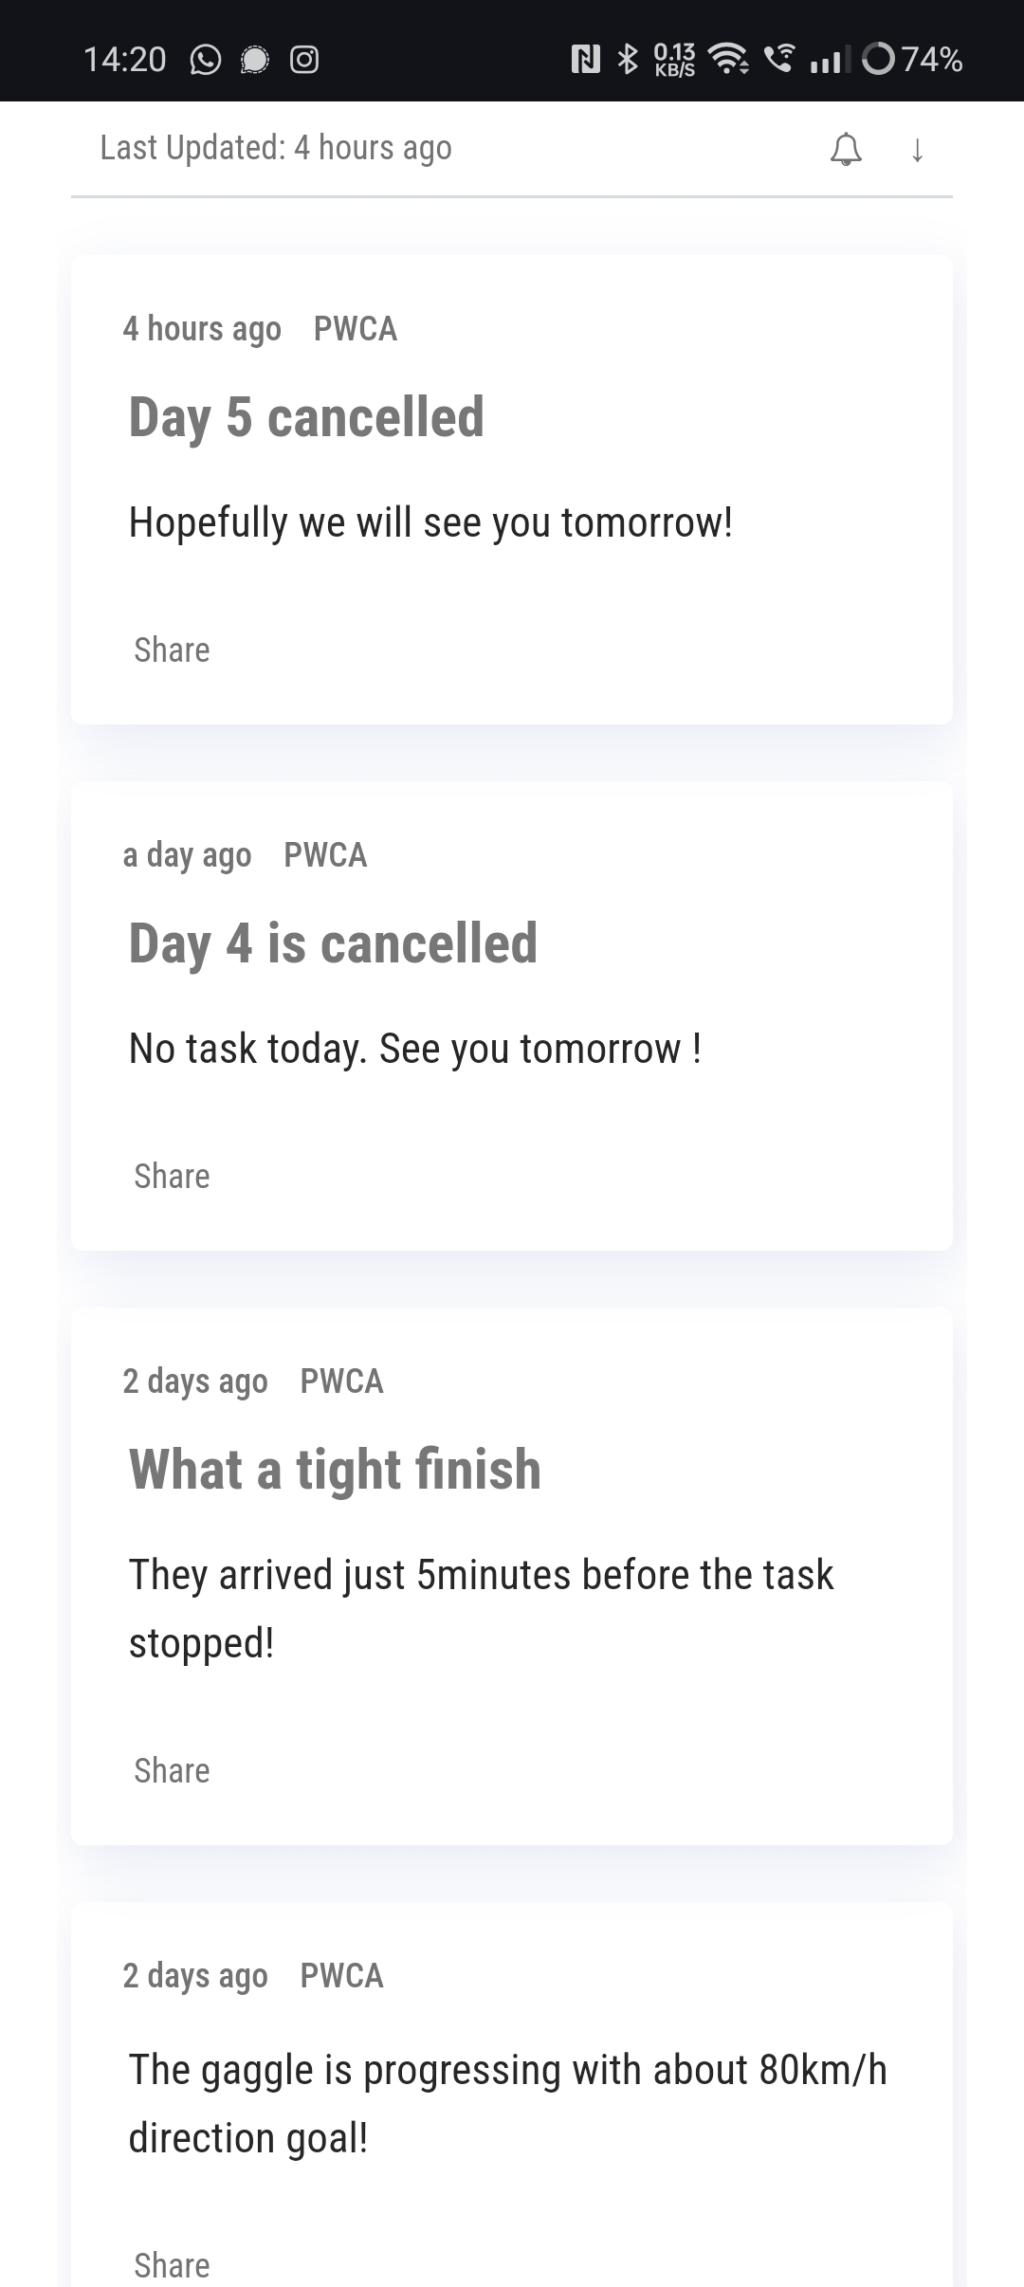The image size is (1024, 2287).
Task: Share the Day 5 cancelled post
Action: 172,650
